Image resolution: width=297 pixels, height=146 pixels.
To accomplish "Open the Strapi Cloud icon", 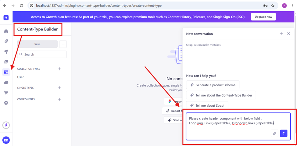I will 6,82.
